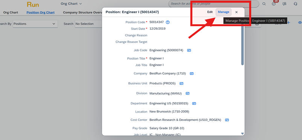Click the Search No Selection field
302x140 pixels.
pos(88,24)
